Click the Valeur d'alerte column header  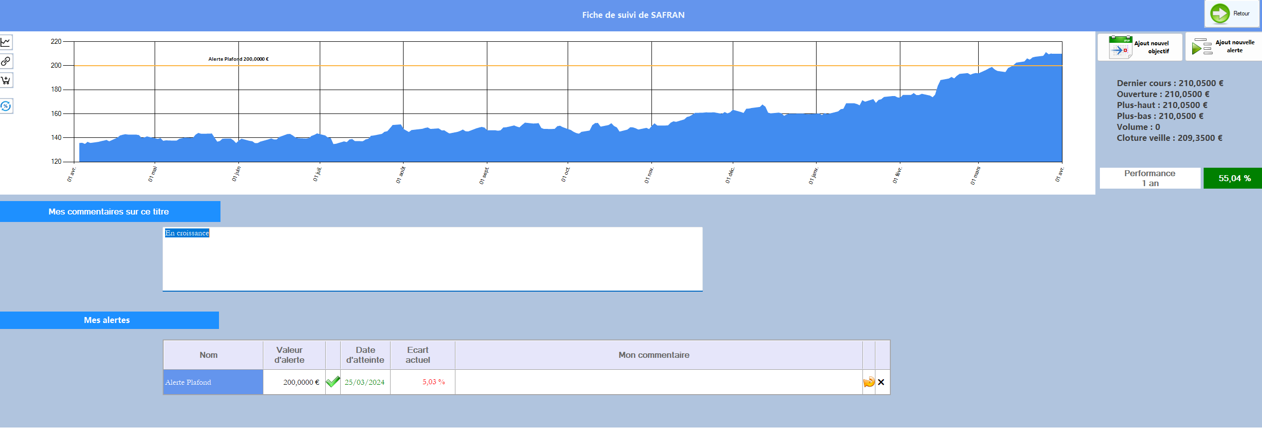[294, 355]
